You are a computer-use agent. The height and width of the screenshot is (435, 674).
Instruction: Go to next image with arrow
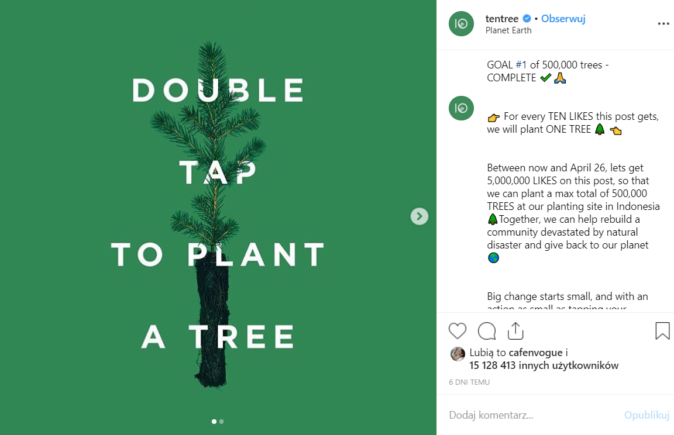pos(419,216)
